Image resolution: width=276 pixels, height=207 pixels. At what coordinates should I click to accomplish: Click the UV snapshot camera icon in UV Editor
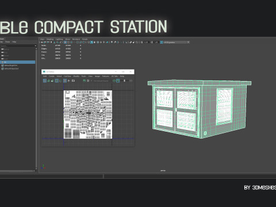point(73,80)
